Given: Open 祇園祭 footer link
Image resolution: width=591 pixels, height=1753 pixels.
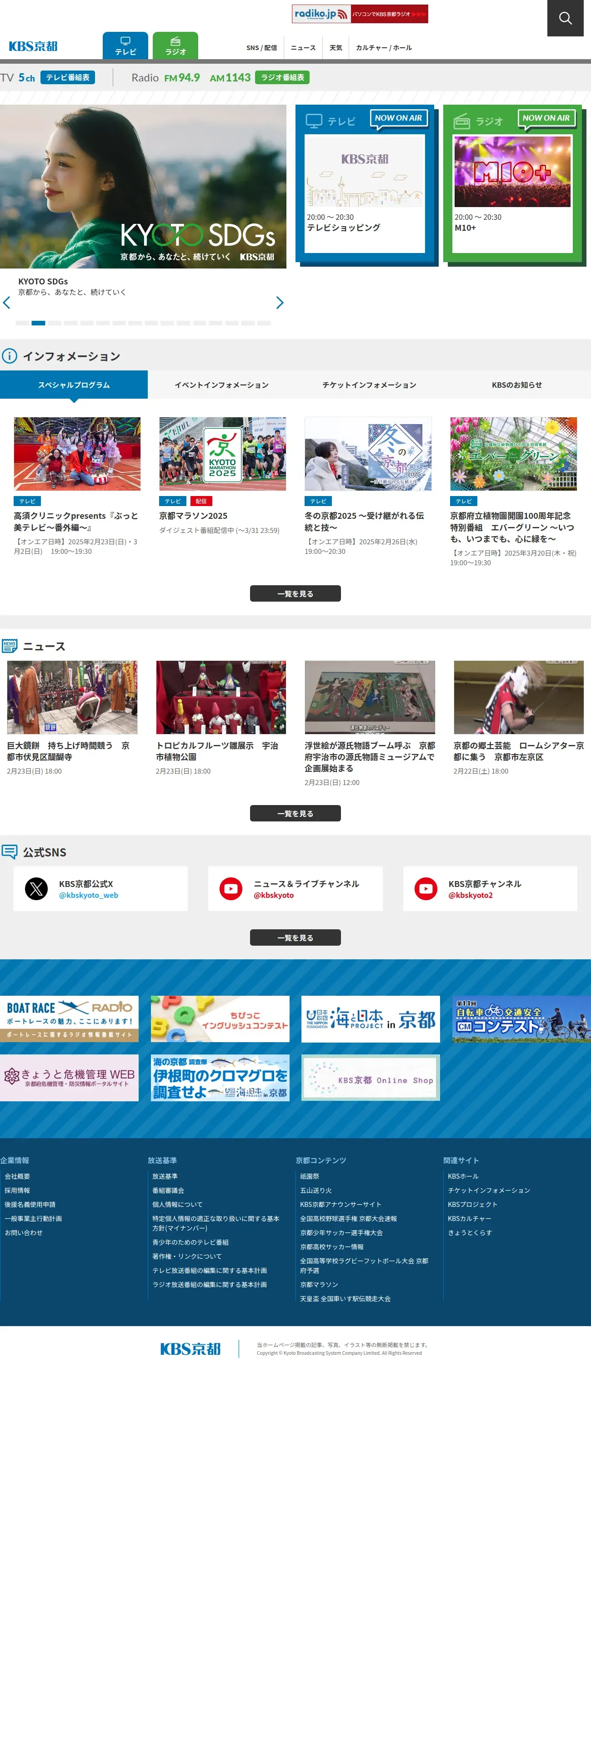Looking at the screenshot, I should pyautogui.click(x=310, y=1176).
